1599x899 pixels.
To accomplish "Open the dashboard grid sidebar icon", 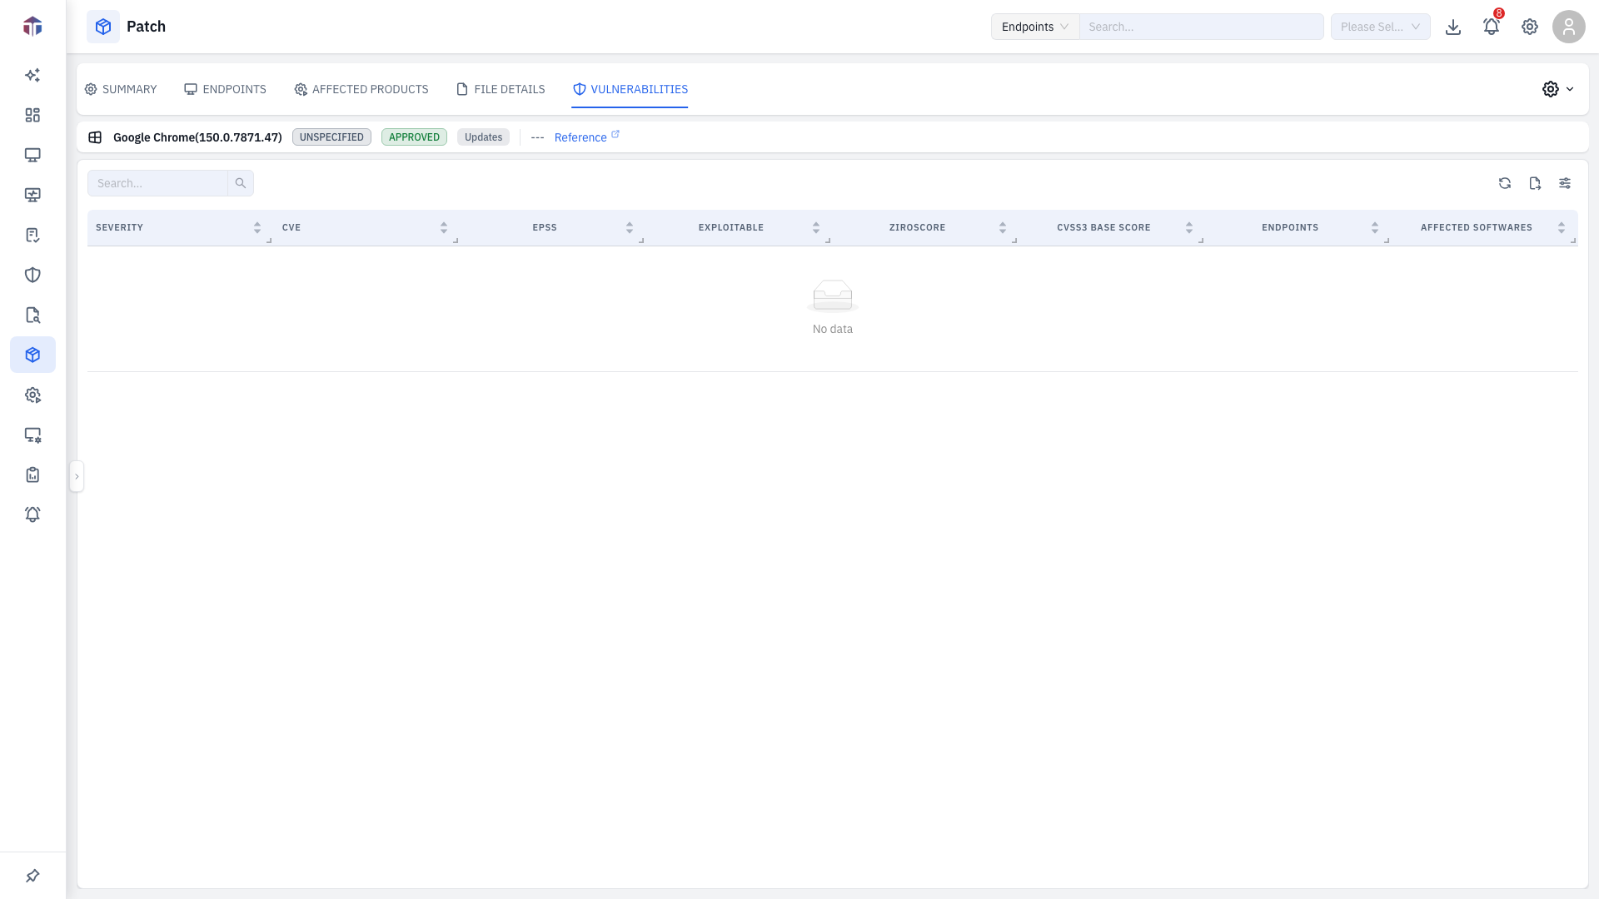I will [32, 115].
